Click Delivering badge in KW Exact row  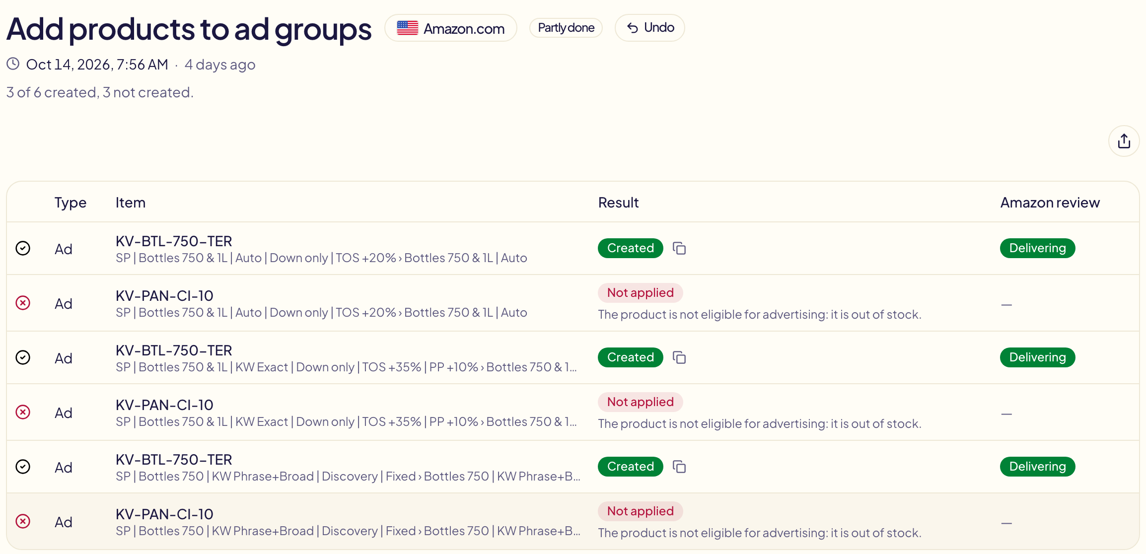coord(1038,357)
